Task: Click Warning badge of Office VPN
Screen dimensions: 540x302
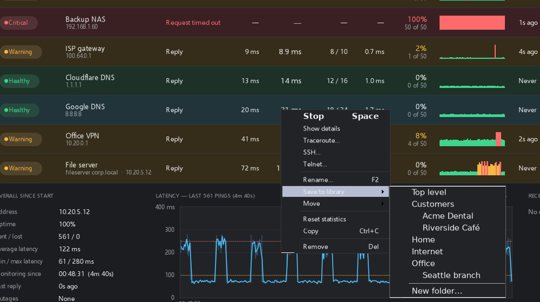Action: (20, 139)
